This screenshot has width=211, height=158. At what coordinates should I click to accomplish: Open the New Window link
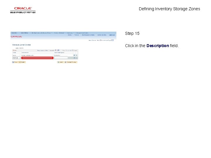[x=92, y=40]
